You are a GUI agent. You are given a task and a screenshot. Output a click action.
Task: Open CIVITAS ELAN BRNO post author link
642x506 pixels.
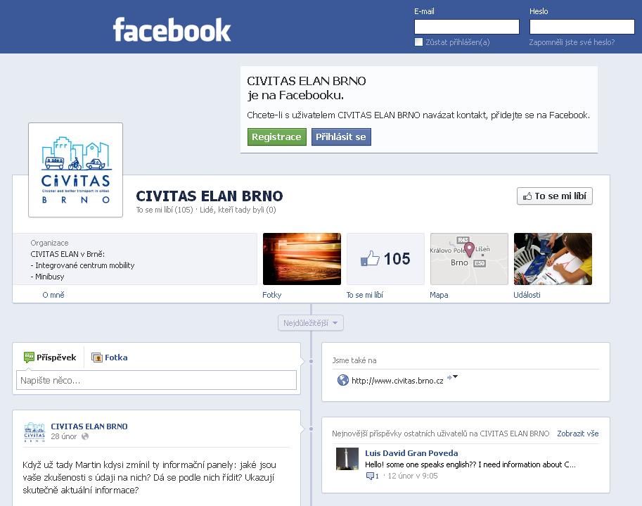tap(89, 426)
